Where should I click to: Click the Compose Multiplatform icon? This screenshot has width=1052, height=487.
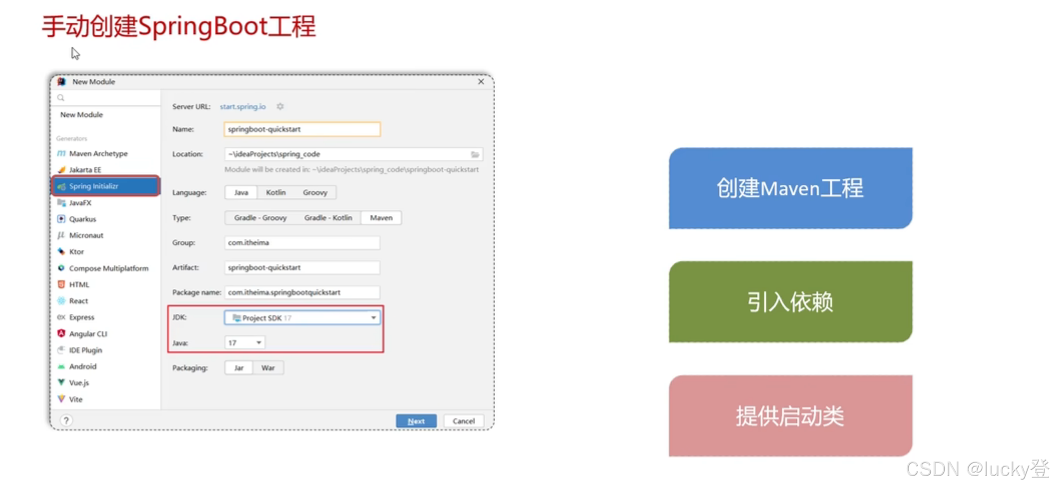[61, 268]
